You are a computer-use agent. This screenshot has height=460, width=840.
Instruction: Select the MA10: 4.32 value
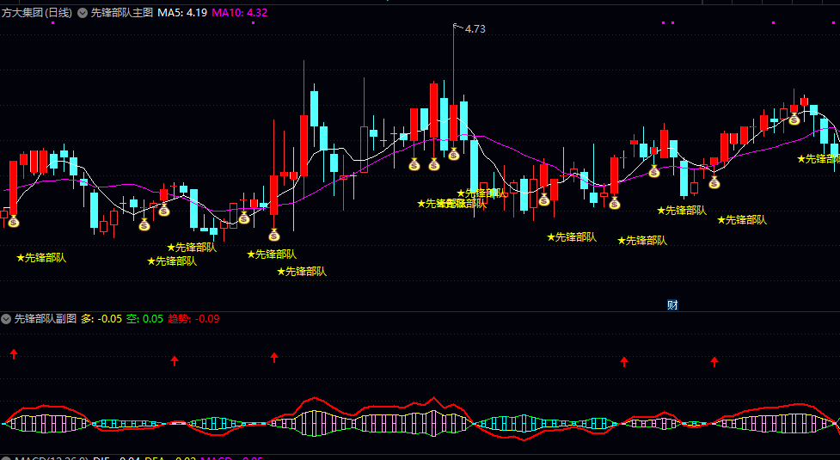[x=240, y=13]
